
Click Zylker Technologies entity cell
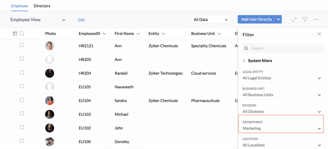coord(166,73)
